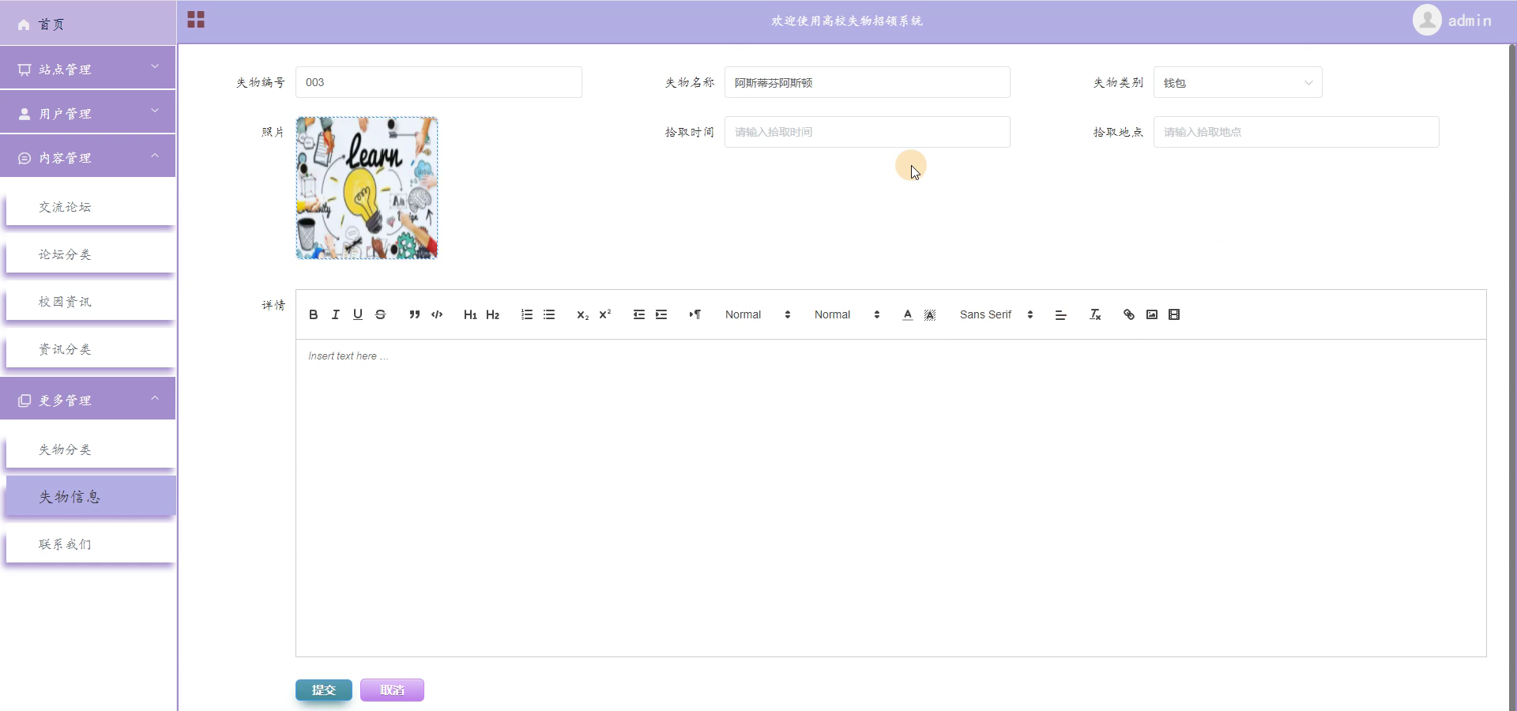The height and width of the screenshot is (711, 1517).
Task: Increase text indent
Action: coord(661,314)
